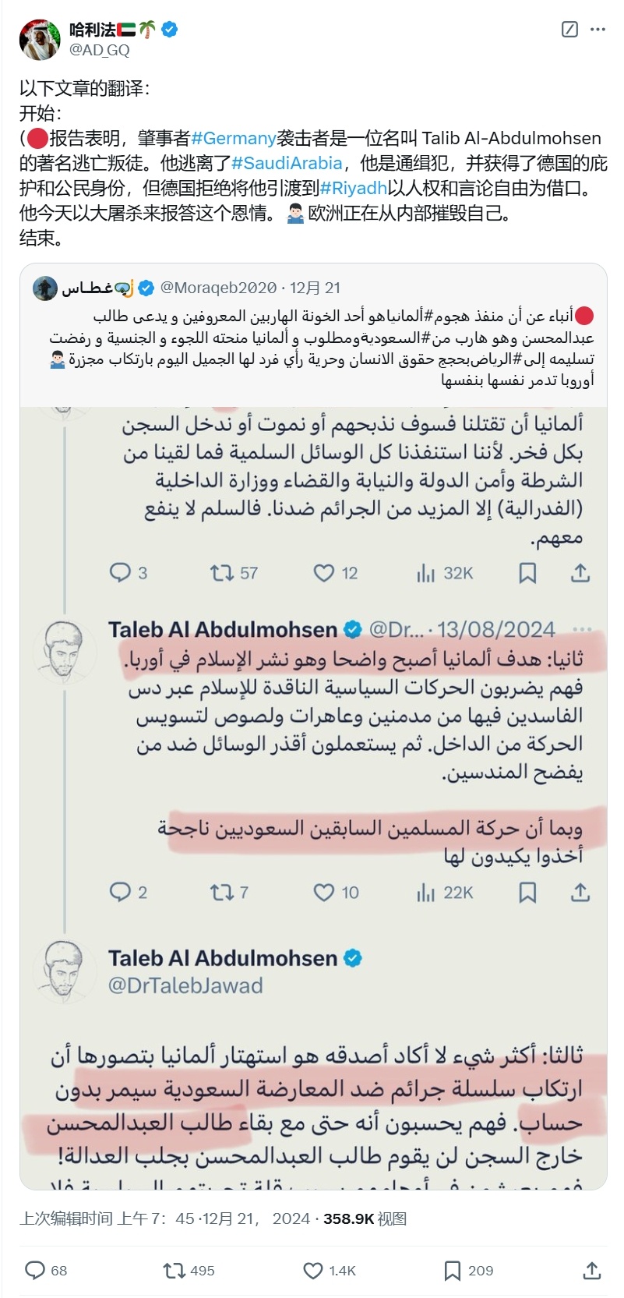Open the #Germany hashtag
Viewport: 624px width, 1298px height.
point(234,139)
